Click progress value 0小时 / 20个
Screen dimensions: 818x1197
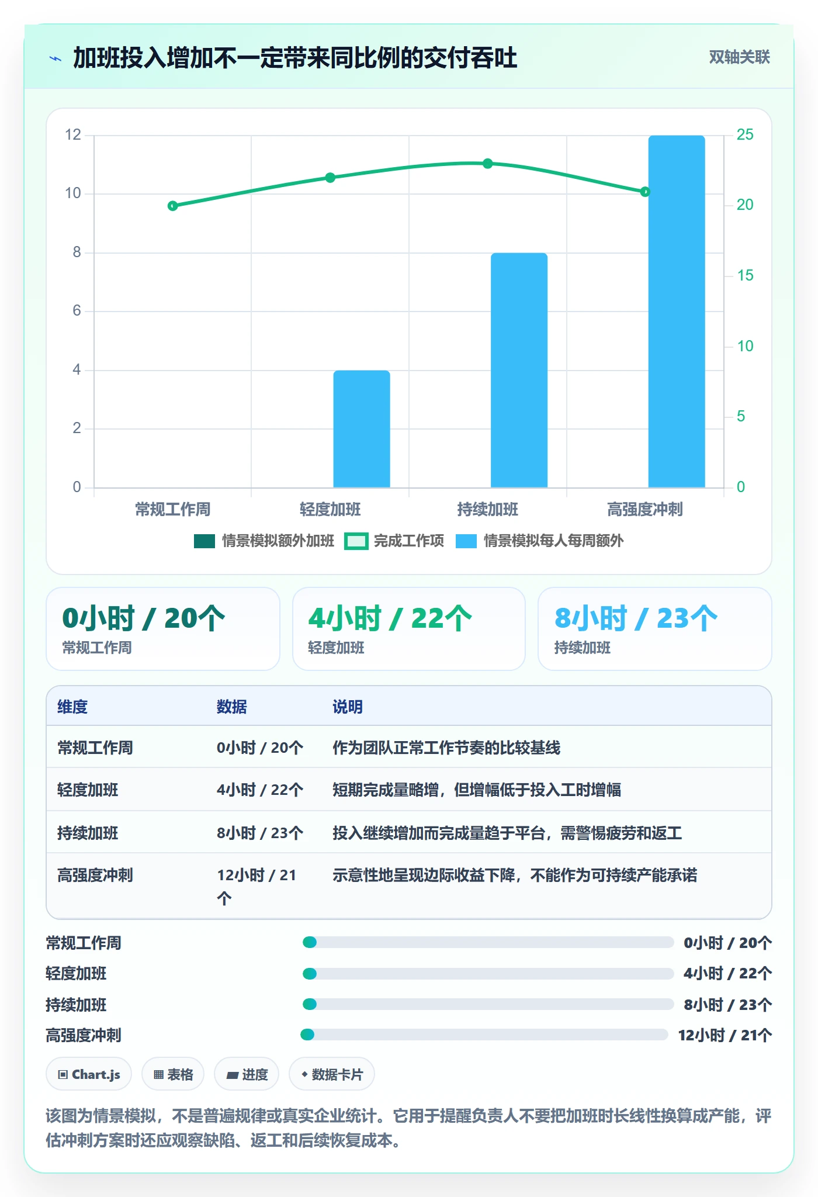tap(728, 943)
